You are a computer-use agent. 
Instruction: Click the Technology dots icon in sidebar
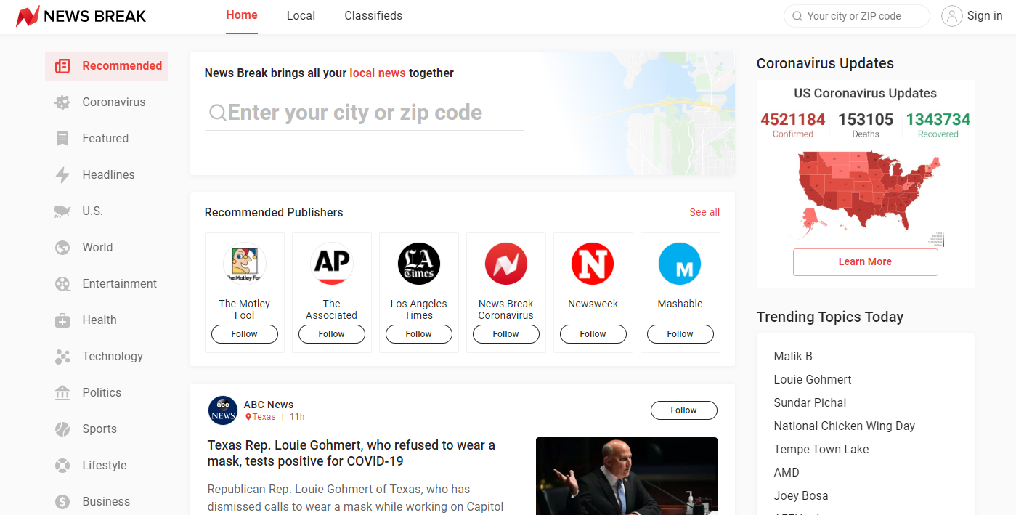(x=62, y=357)
